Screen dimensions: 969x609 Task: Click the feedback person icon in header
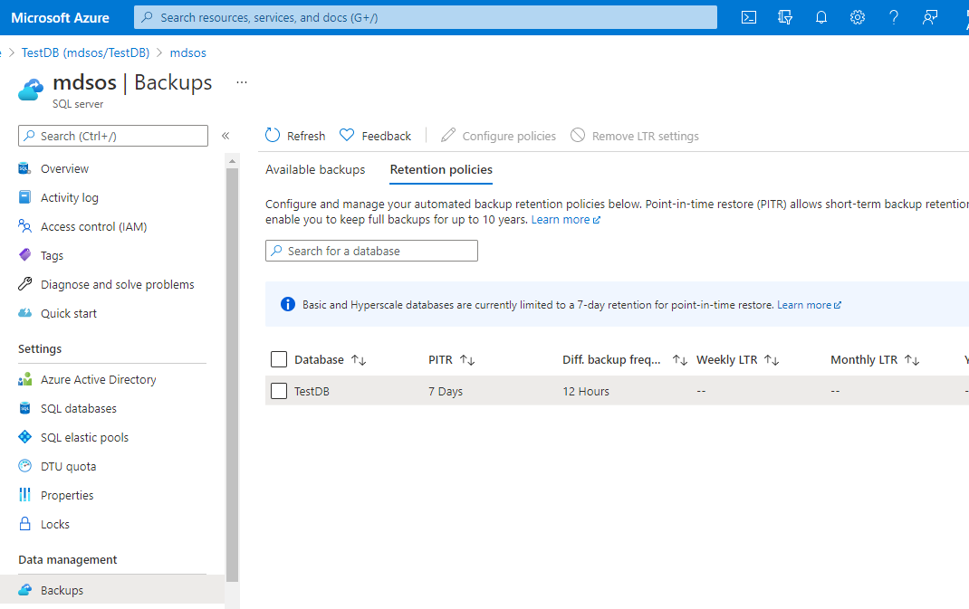930,17
